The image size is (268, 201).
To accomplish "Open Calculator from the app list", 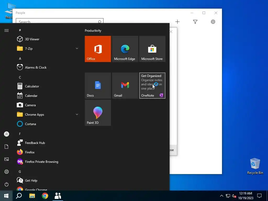I will 48,86.
